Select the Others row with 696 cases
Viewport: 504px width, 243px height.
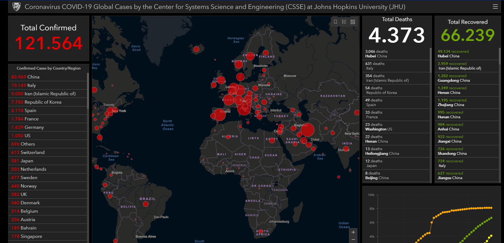[x=48, y=144]
